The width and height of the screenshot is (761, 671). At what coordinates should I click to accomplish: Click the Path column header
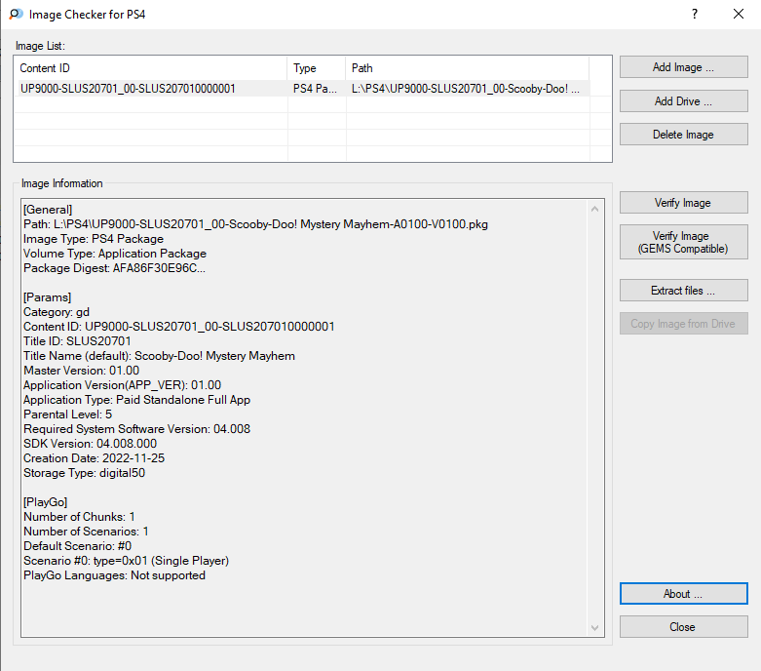tap(468, 68)
